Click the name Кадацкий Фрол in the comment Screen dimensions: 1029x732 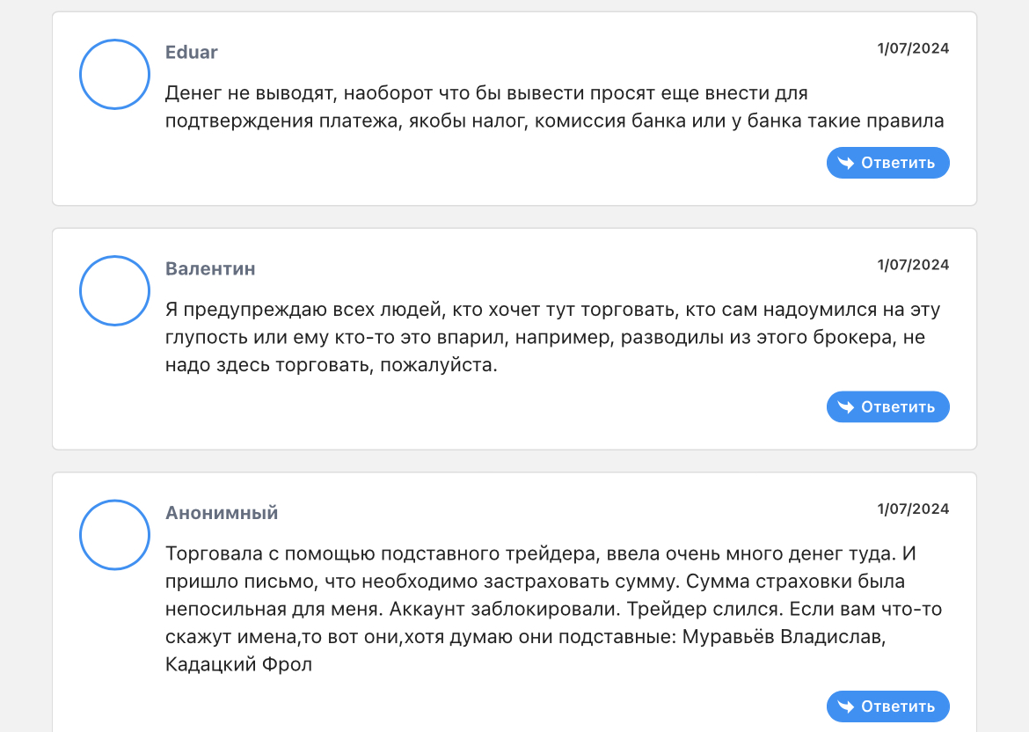[238, 664]
